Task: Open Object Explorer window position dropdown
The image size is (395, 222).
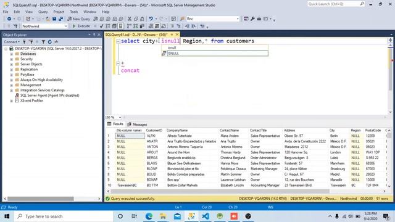Action: [89, 35]
